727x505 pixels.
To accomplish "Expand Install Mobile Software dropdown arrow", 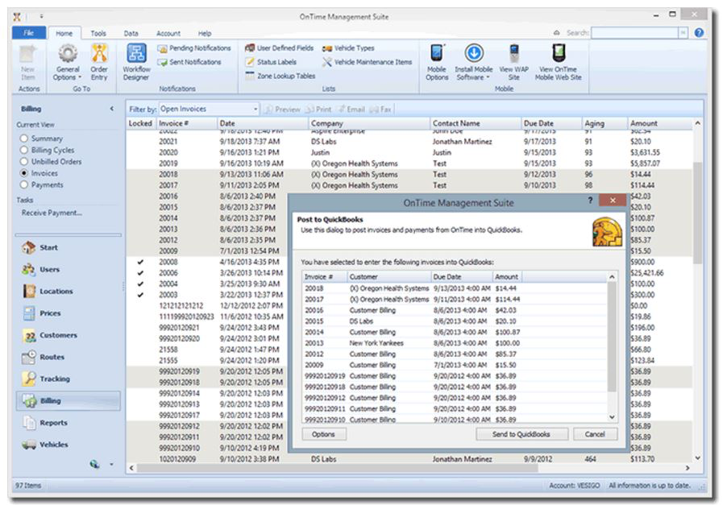I will [488, 77].
